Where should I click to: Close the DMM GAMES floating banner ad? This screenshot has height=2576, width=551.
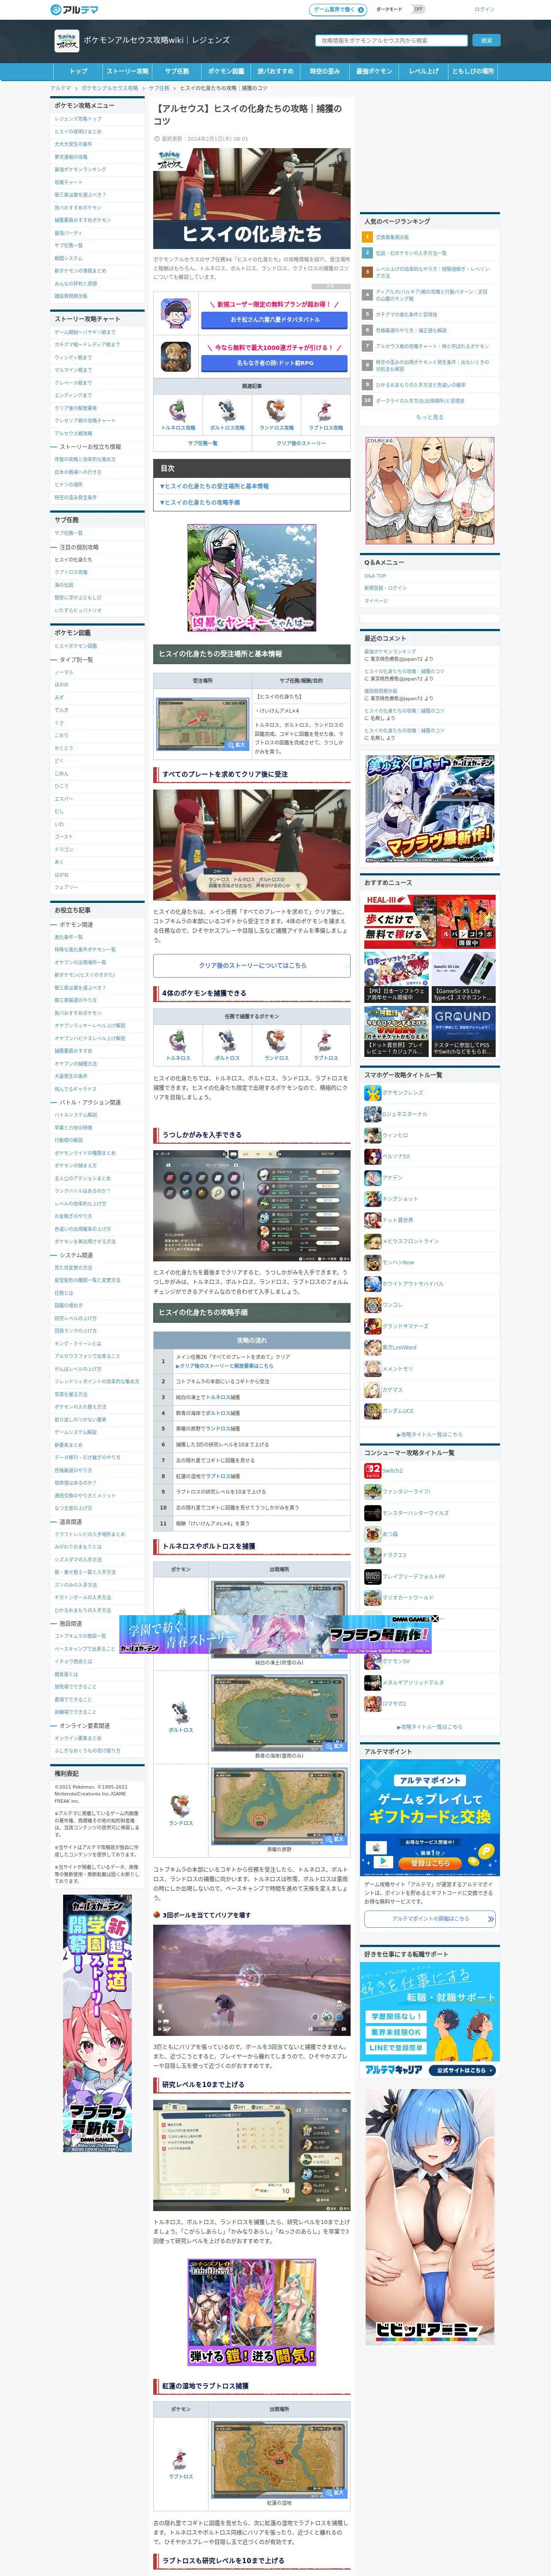coord(435,1618)
